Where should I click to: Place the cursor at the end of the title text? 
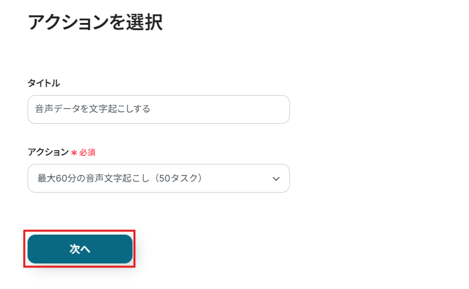coord(152,109)
